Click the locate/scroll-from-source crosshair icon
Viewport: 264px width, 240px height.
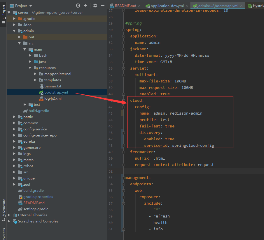click(x=78, y=6)
